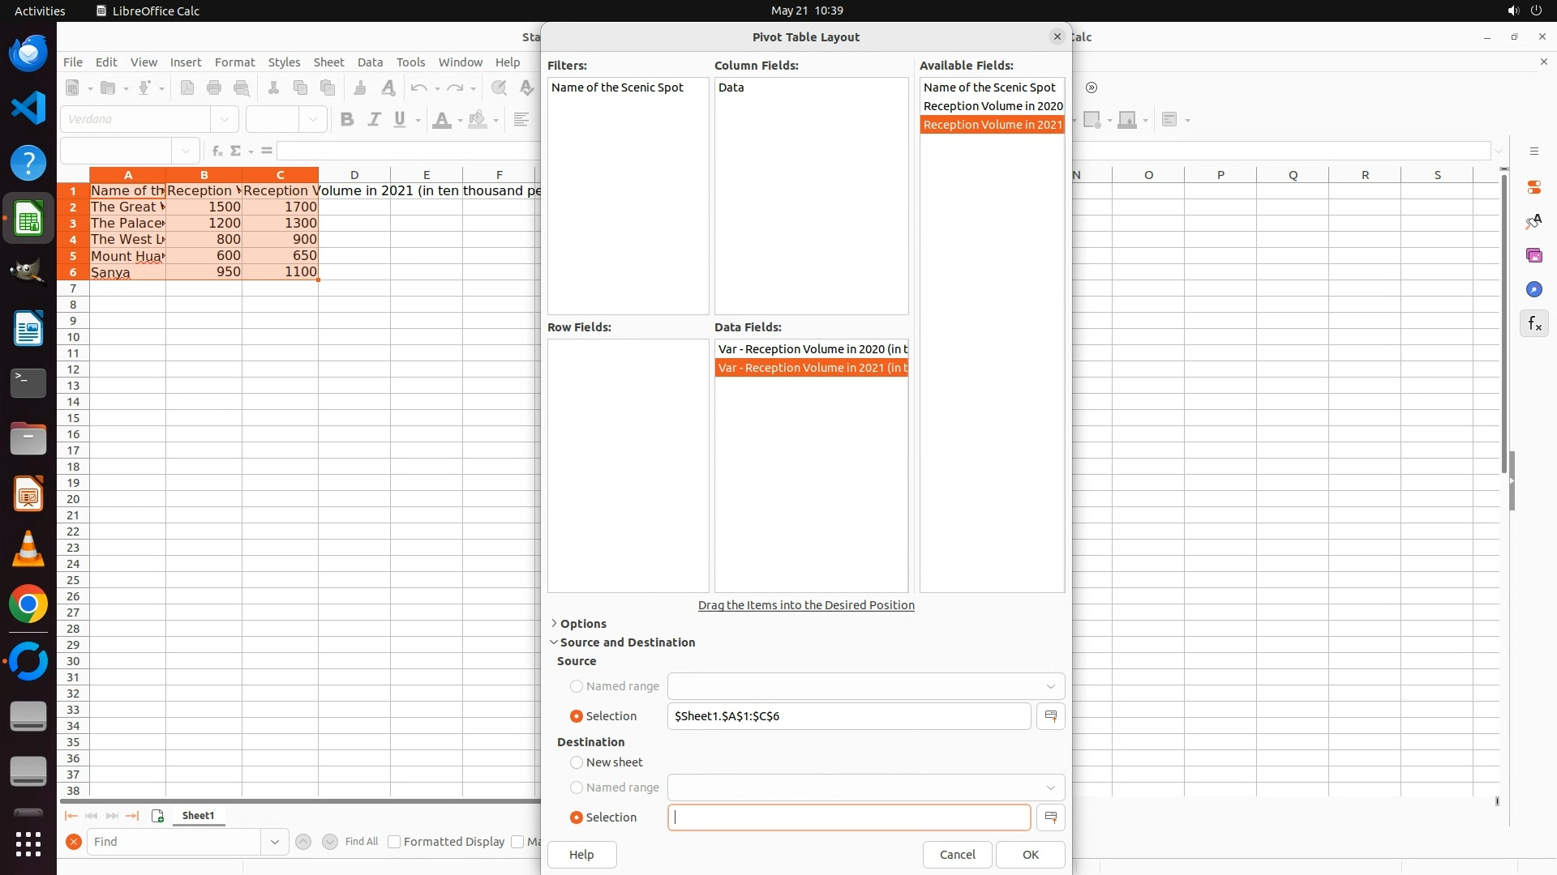Toggle Bold formatting in toolbar

347,120
